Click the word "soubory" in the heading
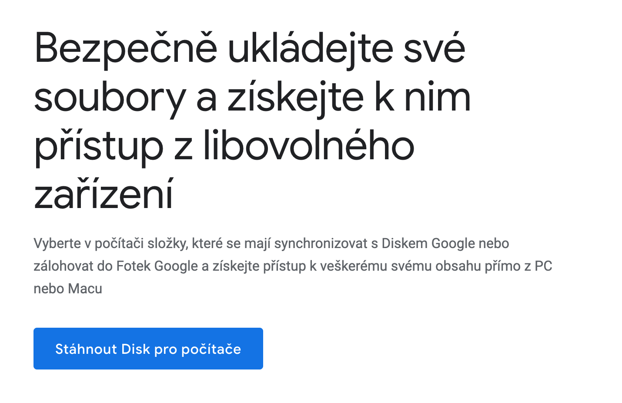This screenshot has width=622, height=403. [x=110, y=98]
